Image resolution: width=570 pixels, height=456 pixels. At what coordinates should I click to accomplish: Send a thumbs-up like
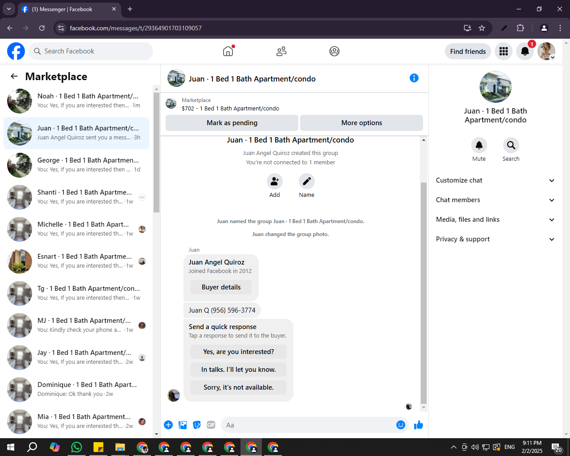click(x=419, y=425)
